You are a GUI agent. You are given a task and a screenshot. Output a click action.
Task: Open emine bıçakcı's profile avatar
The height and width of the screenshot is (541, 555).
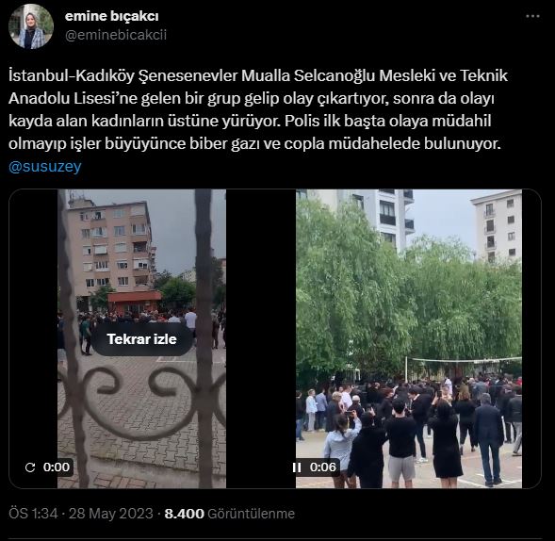click(x=31, y=26)
